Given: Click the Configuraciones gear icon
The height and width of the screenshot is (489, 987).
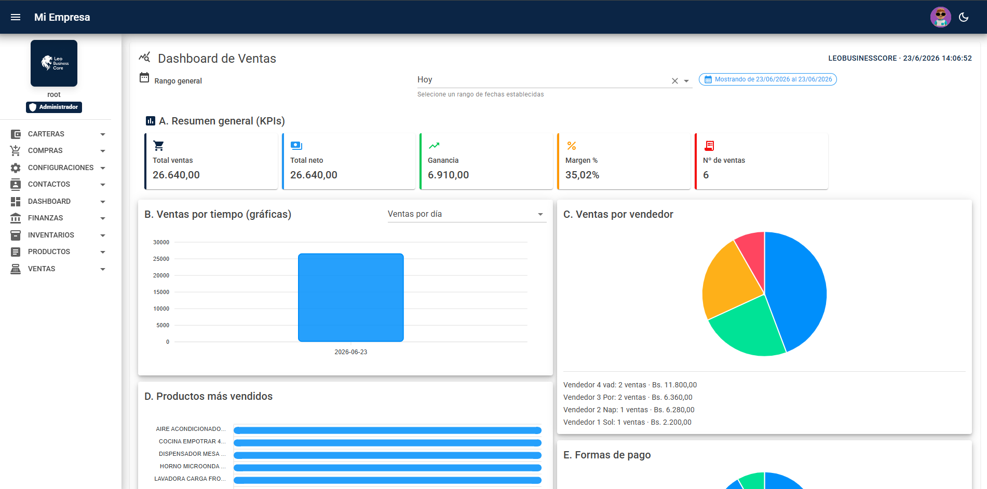Looking at the screenshot, I should coord(16,168).
